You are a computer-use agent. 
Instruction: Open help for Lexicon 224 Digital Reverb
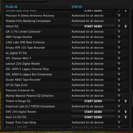[119, 64]
